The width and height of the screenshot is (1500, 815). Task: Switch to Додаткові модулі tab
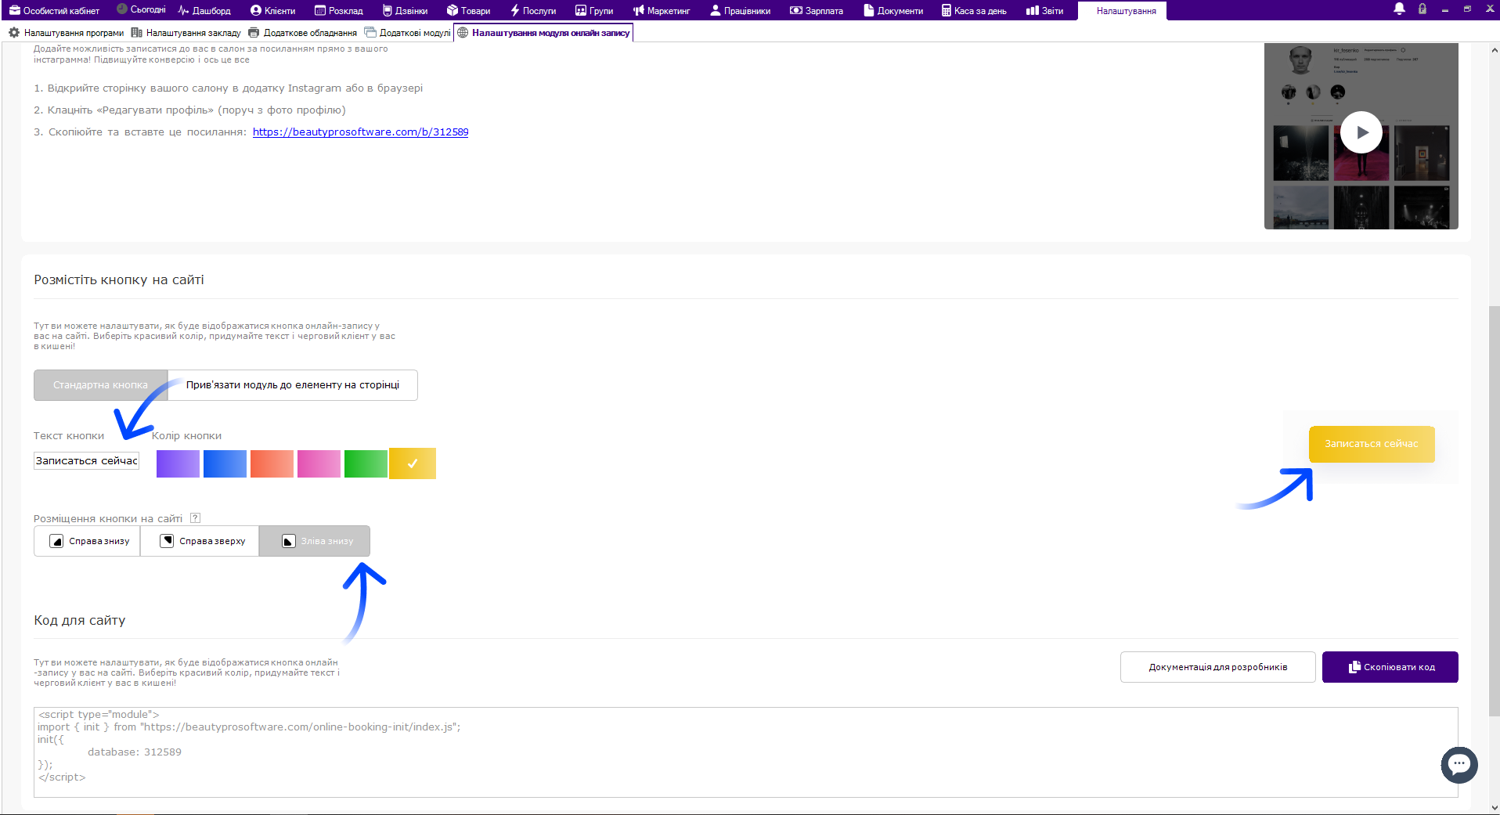408,33
